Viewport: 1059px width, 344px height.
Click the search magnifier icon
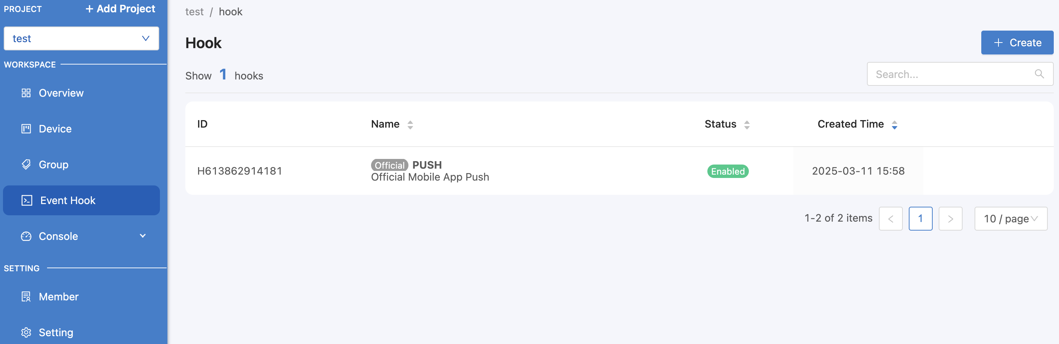click(x=1039, y=74)
